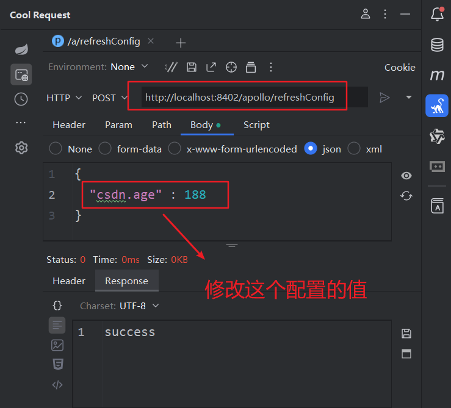Viewport: 451px width, 408px height.
Task: Select the x-www-form-urlencoded radio button
Action: click(175, 149)
